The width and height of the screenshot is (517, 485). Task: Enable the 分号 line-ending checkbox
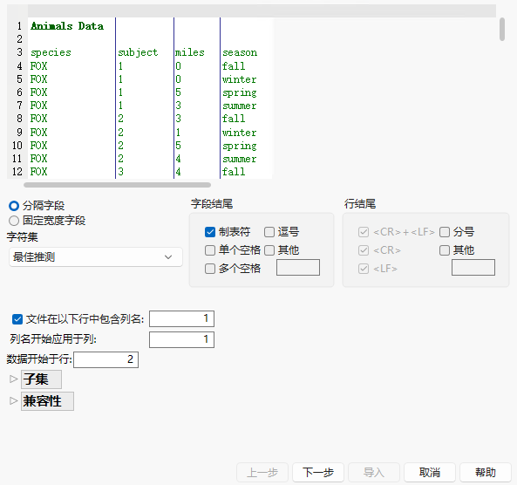(x=445, y=232)
